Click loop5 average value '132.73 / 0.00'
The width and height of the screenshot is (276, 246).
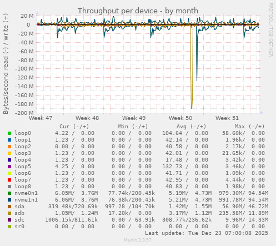185,167
